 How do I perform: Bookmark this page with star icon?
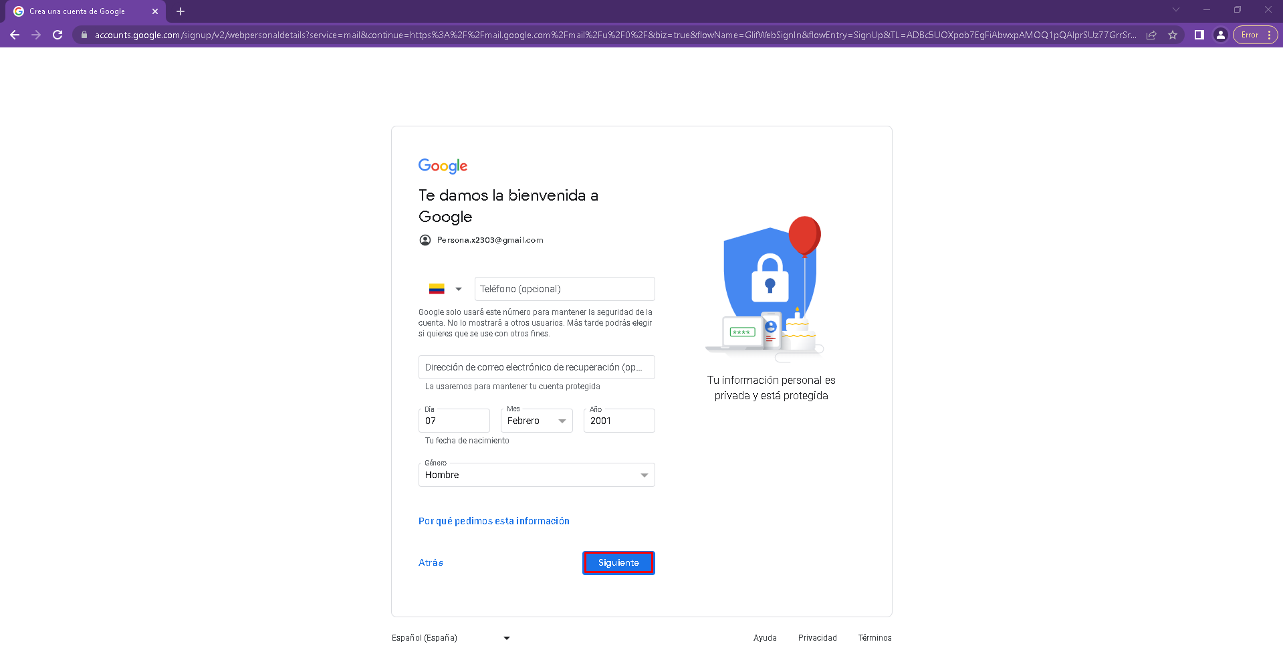(x=1173, y=35)
